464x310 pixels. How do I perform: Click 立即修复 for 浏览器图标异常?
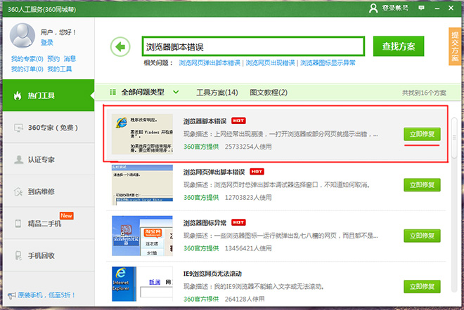click(x=422, y=236)
